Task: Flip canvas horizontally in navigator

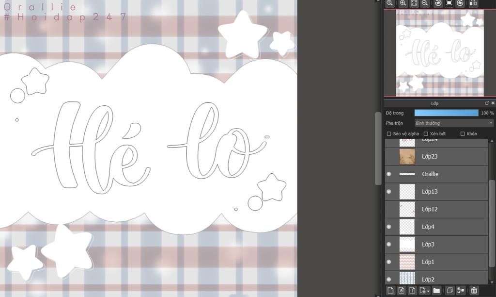Action: (473, 3)
